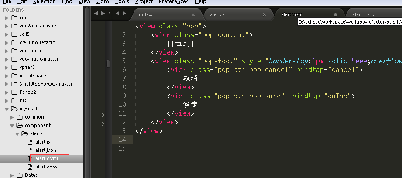
Task: Click the alert.wxss file icon in sidebar
Action: pos(30,167)
